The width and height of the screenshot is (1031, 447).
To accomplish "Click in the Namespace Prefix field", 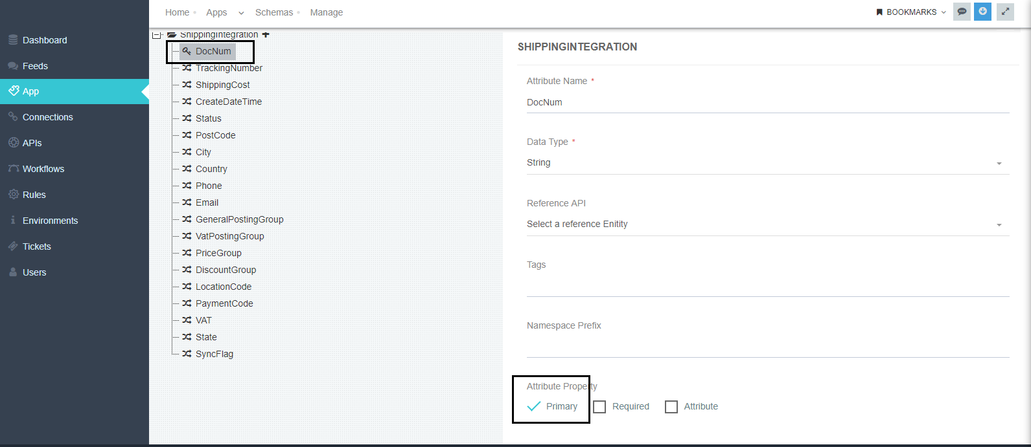I will [768, 346].
